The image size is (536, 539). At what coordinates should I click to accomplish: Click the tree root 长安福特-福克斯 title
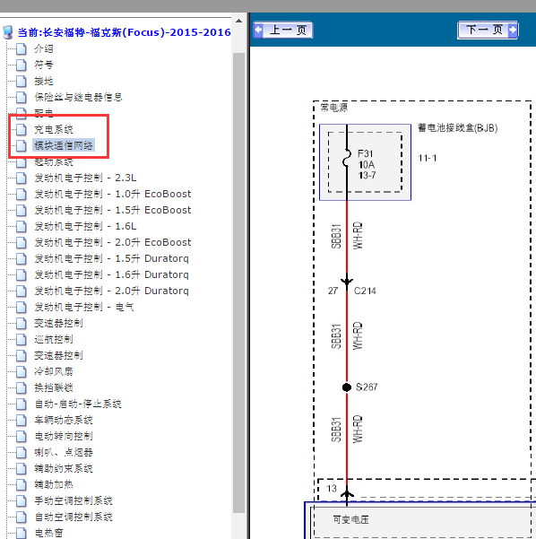124,32
